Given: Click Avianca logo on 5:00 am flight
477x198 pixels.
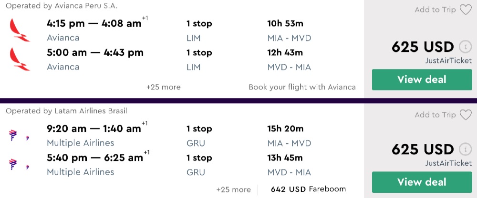Looking at the screenshot, I should pyautogui.click(x=20, y=59).
